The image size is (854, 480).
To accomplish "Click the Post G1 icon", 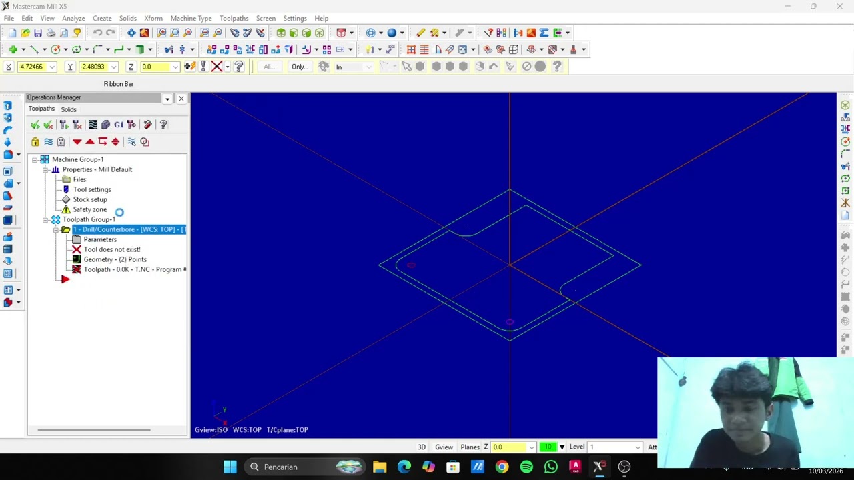I will tap(119, 125).
